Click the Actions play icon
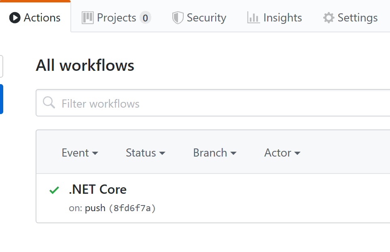The image size is (390, 252). click(x=15, y=18)
